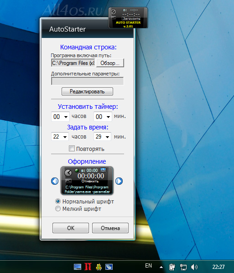The image size is (234, 273).
Task: Click Отменить in the skin preview
Action: pos(90,181)
